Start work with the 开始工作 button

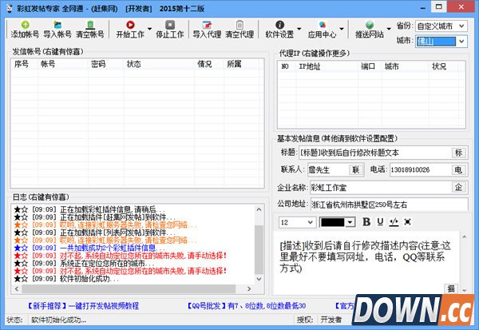[130, 30]
